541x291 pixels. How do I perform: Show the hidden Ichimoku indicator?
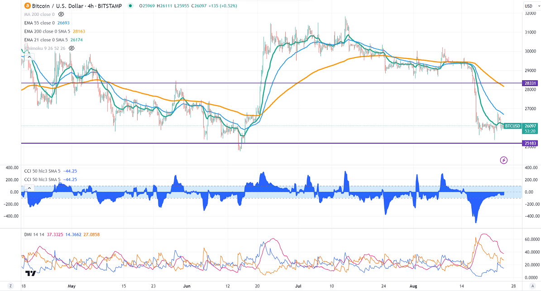72,48
